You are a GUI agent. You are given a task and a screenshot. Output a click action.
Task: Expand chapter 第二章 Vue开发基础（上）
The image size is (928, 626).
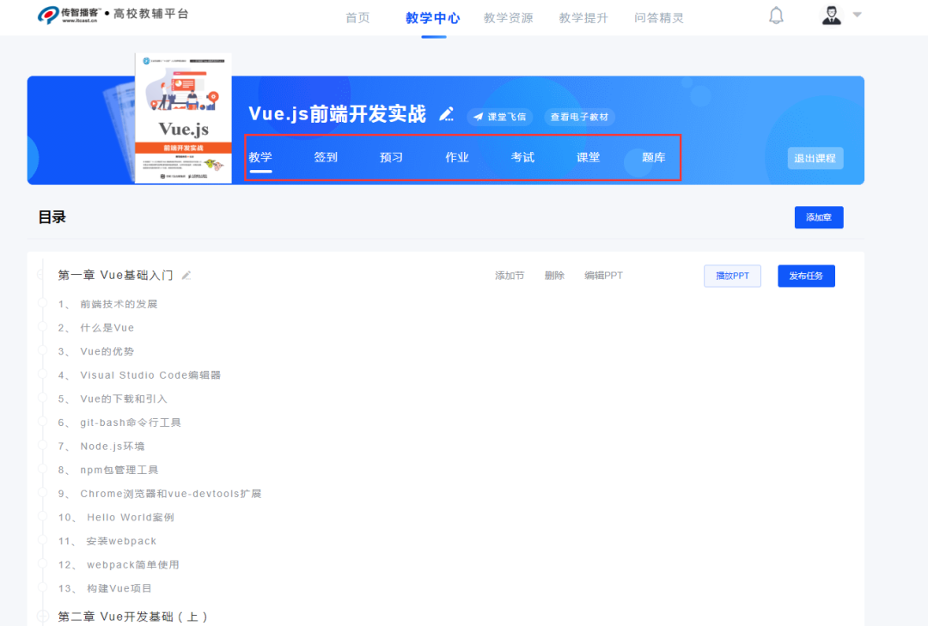[x=43, y=617]
